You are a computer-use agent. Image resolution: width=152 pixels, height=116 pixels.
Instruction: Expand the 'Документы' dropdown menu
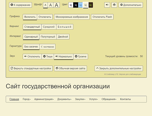point(64,99)
